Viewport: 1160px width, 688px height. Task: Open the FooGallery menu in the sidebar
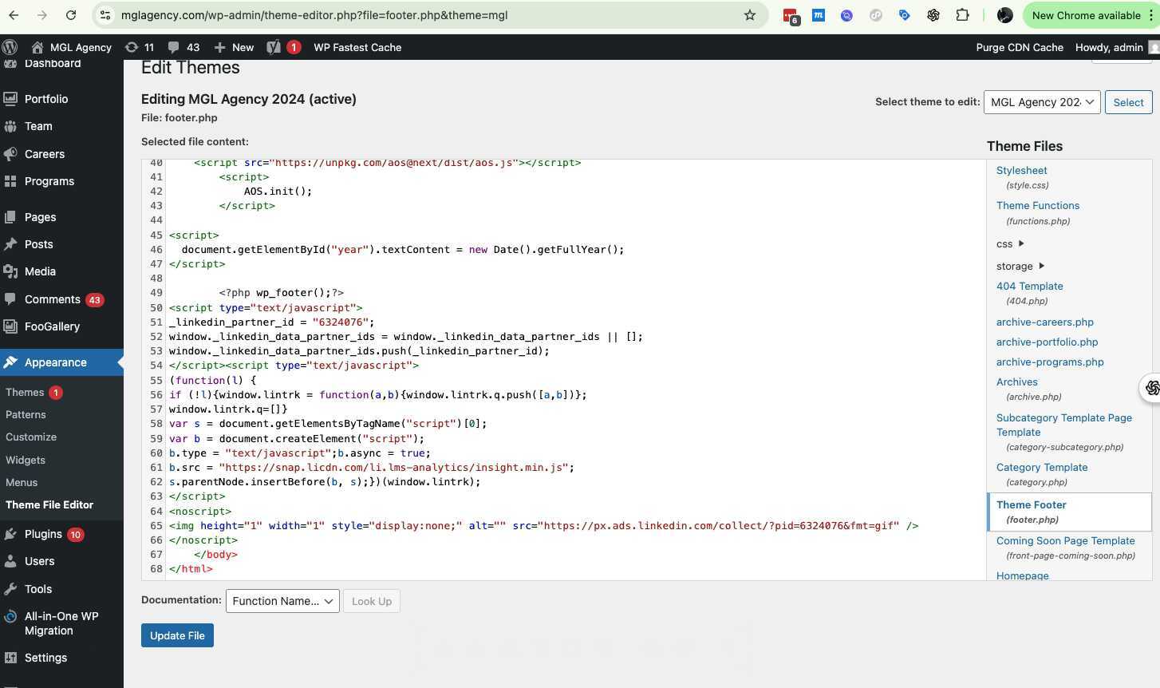click(52, 326)
